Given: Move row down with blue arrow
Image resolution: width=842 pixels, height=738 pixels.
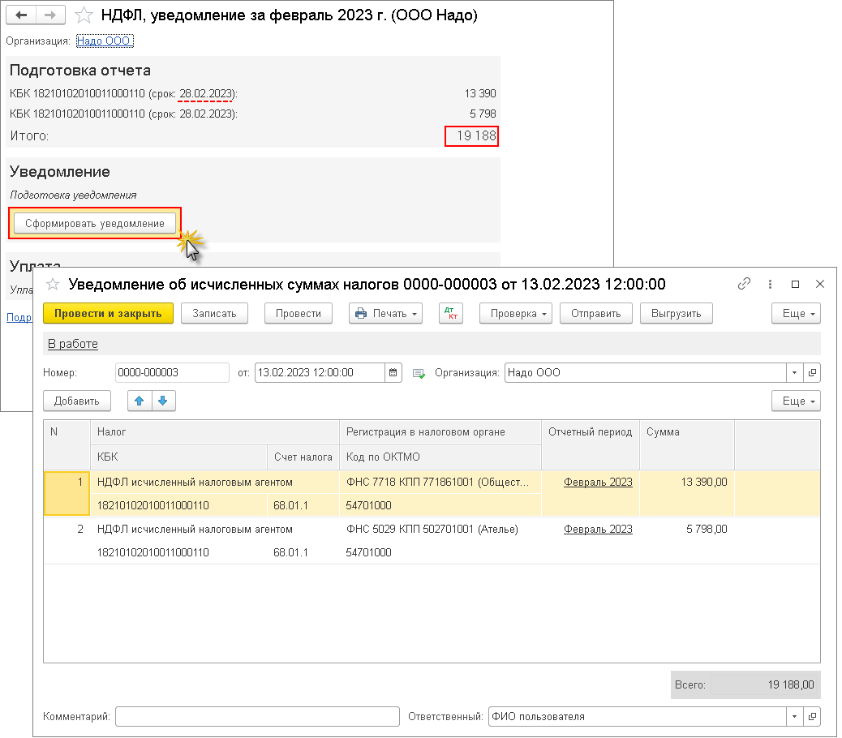Looking at the screenshot, I should (x=163, y=401).
